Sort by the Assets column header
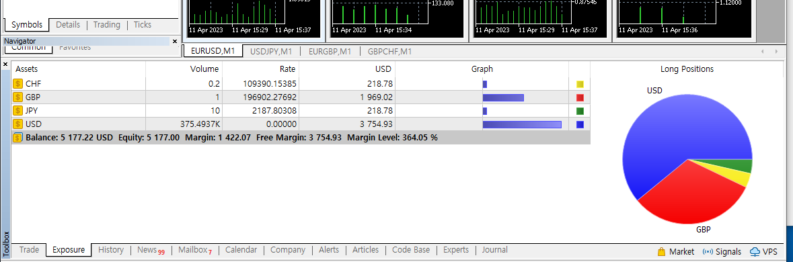Image resolution: width=793 pixels, height=262 pixels. click(x=79, y=69)
